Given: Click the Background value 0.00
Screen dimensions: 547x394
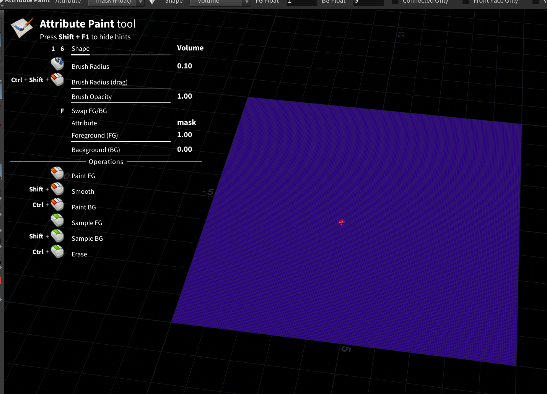Looking at the screenshot, I should tap(184, 149).
